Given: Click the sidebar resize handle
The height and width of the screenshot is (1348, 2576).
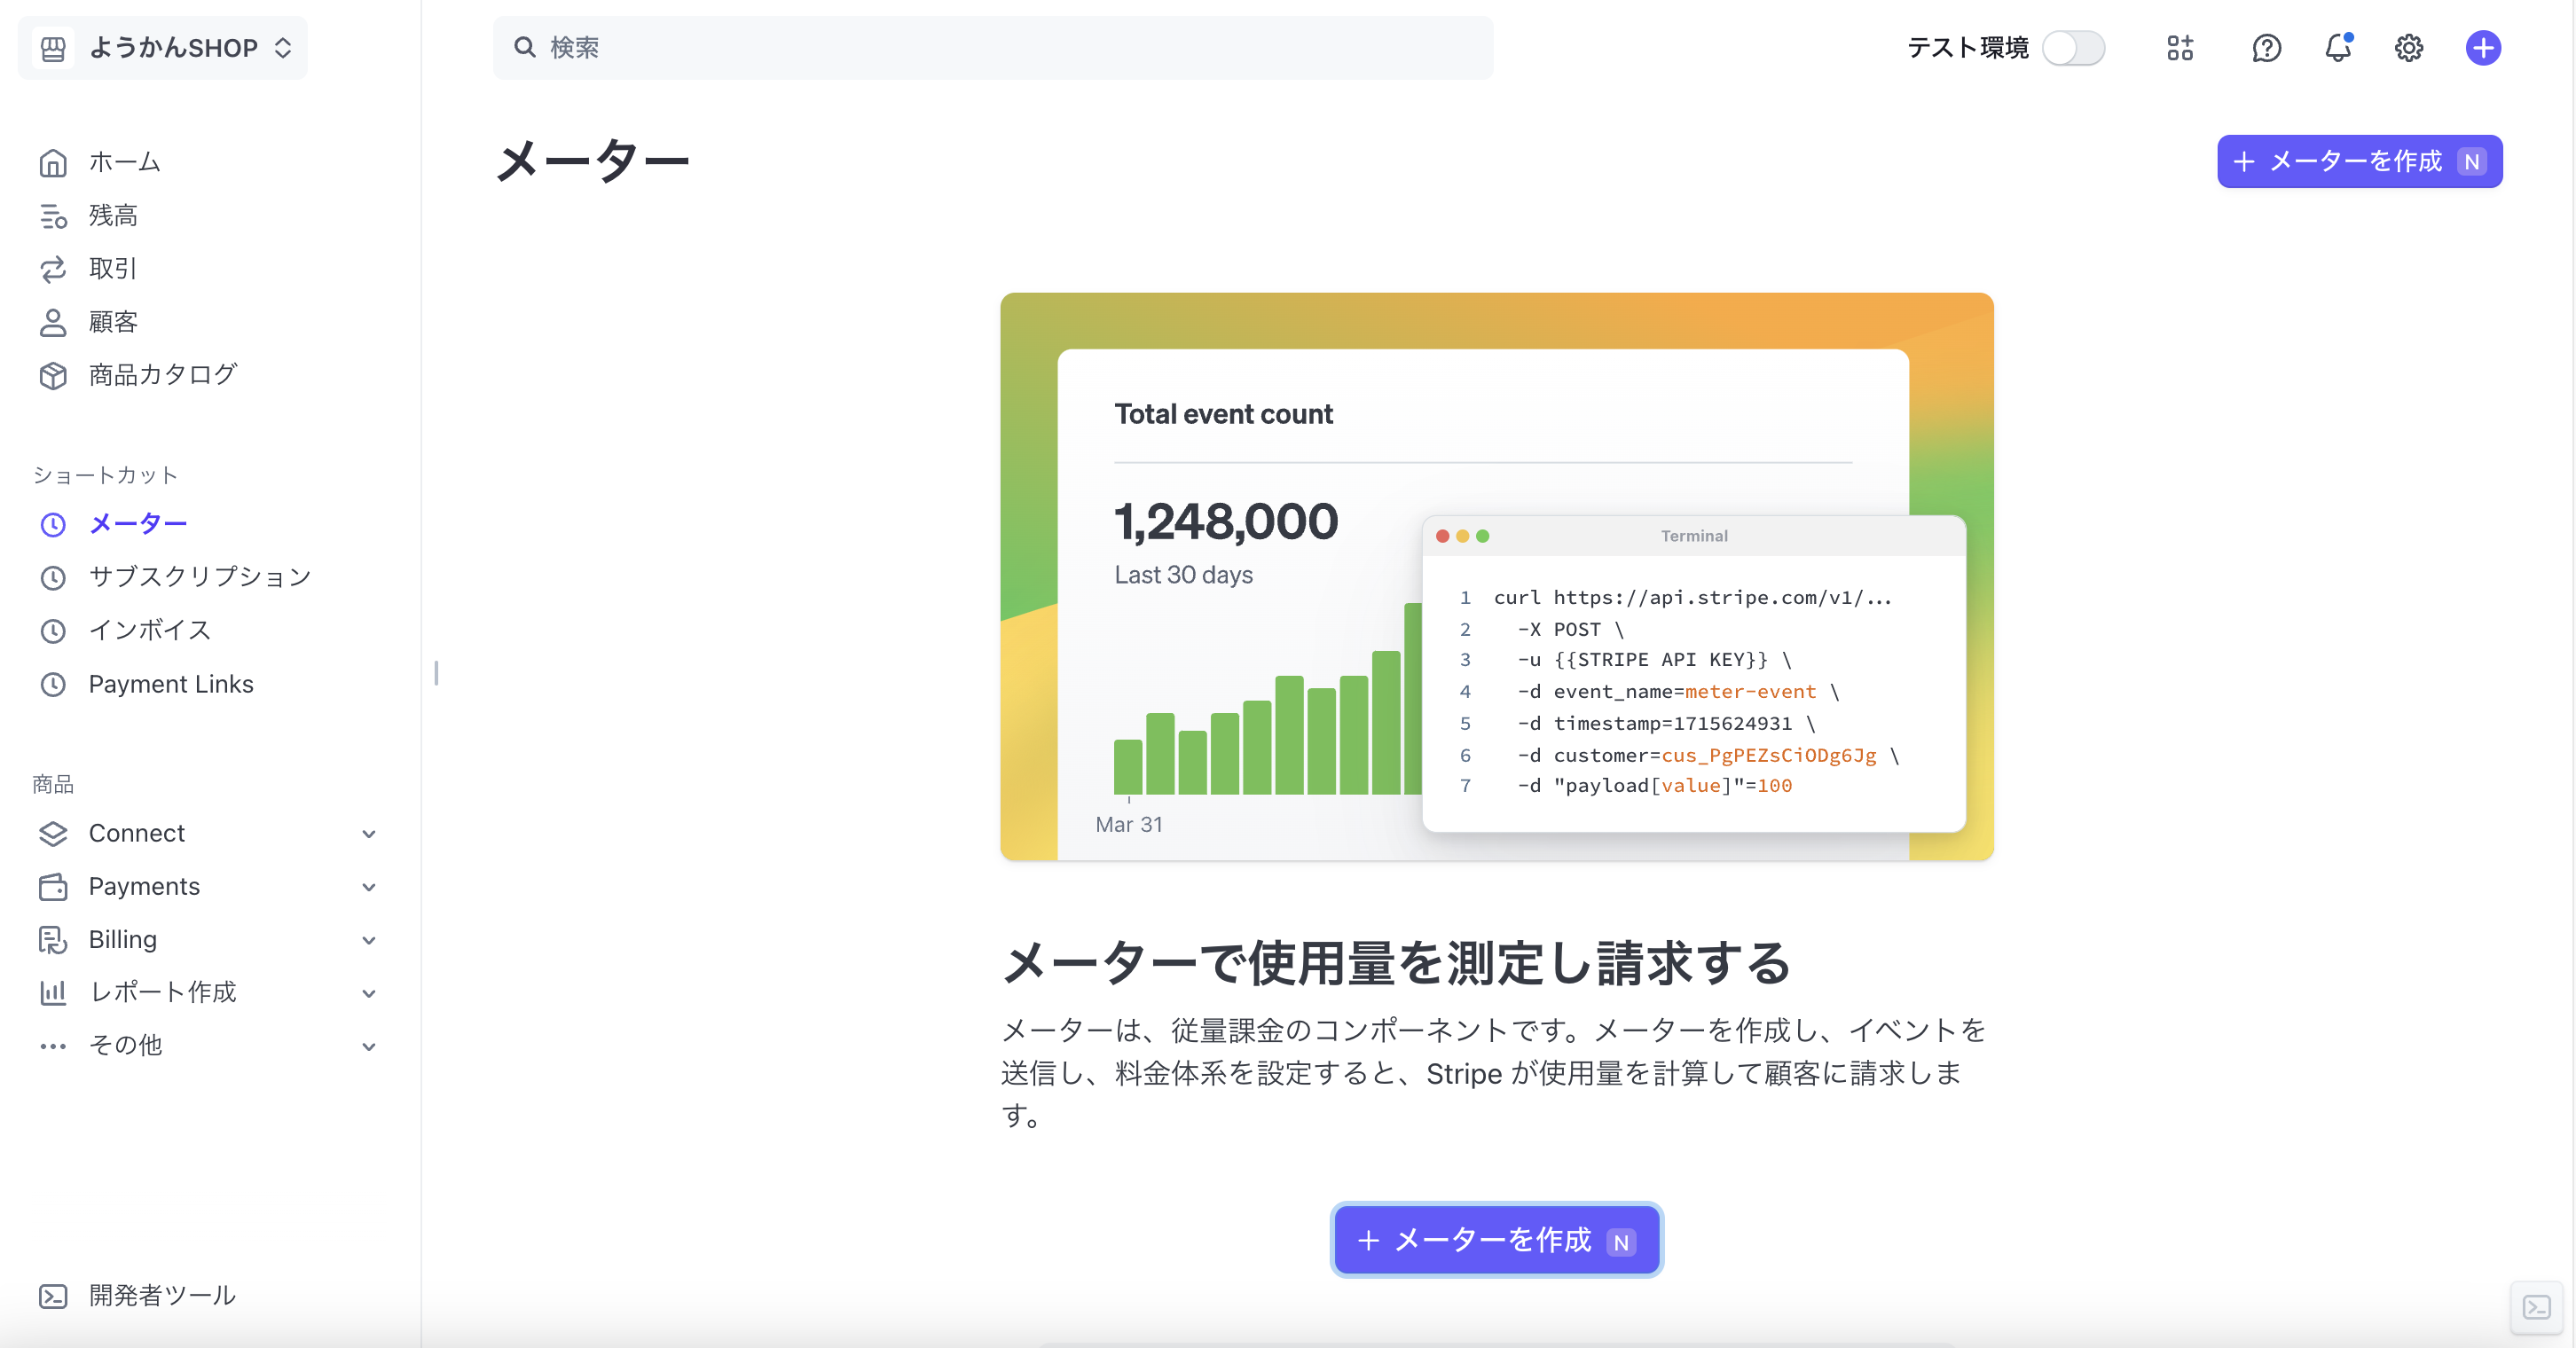Looking at the screenshot, I should [x=436, y=673].
